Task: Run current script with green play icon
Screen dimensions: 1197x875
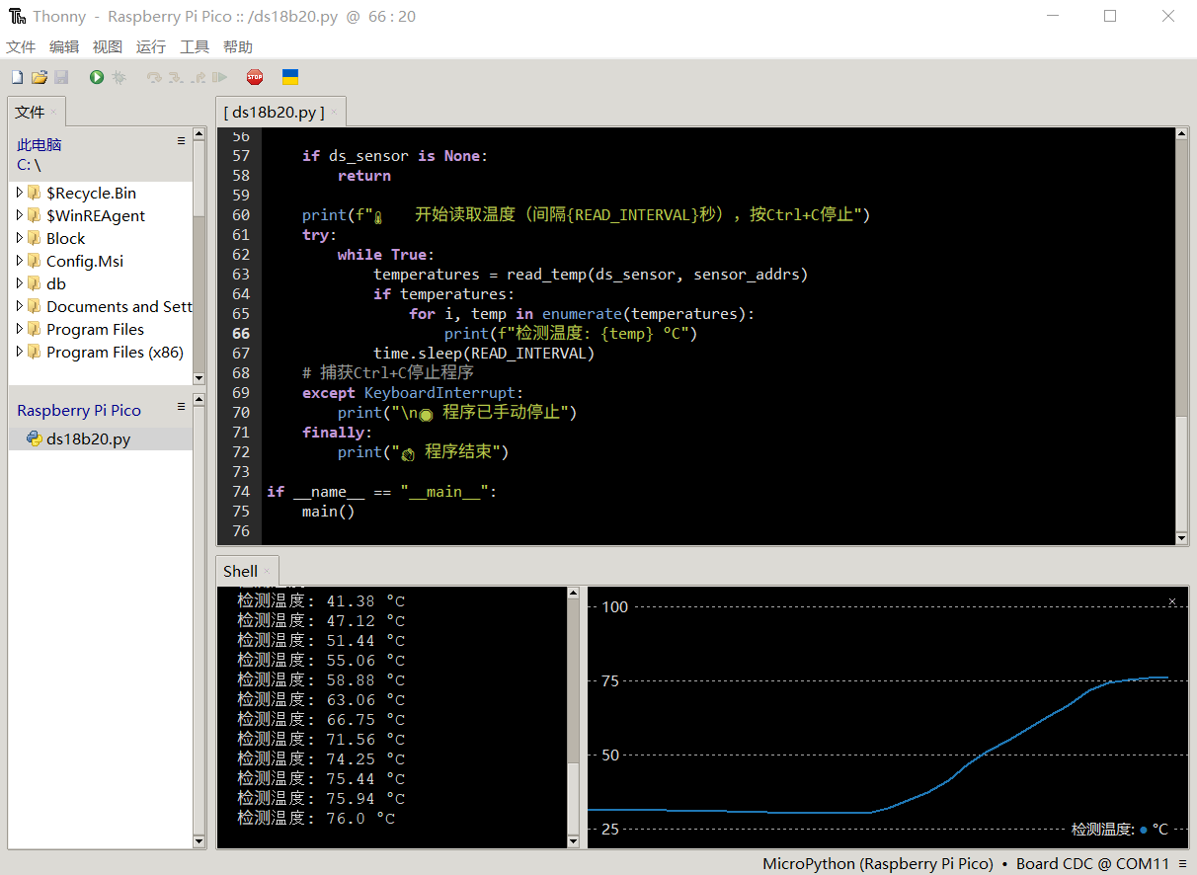Action: pyautogui.click(x=97, y=77)
